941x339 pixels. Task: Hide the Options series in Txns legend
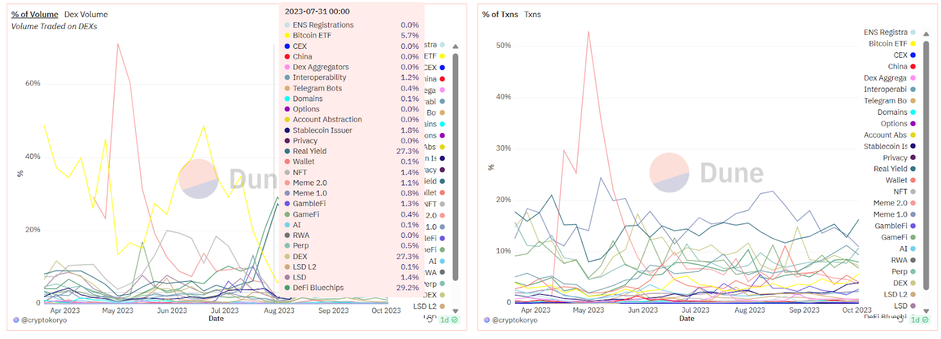coord(898,124)
